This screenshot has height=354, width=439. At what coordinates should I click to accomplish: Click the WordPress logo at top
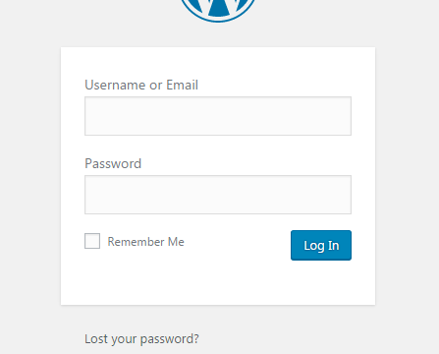tap(218, 10)
